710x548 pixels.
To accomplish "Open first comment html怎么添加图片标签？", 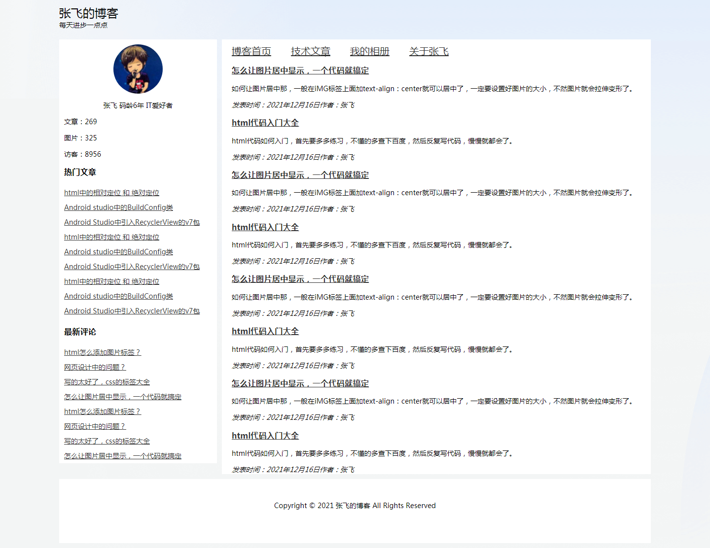I will click(102, 352).
